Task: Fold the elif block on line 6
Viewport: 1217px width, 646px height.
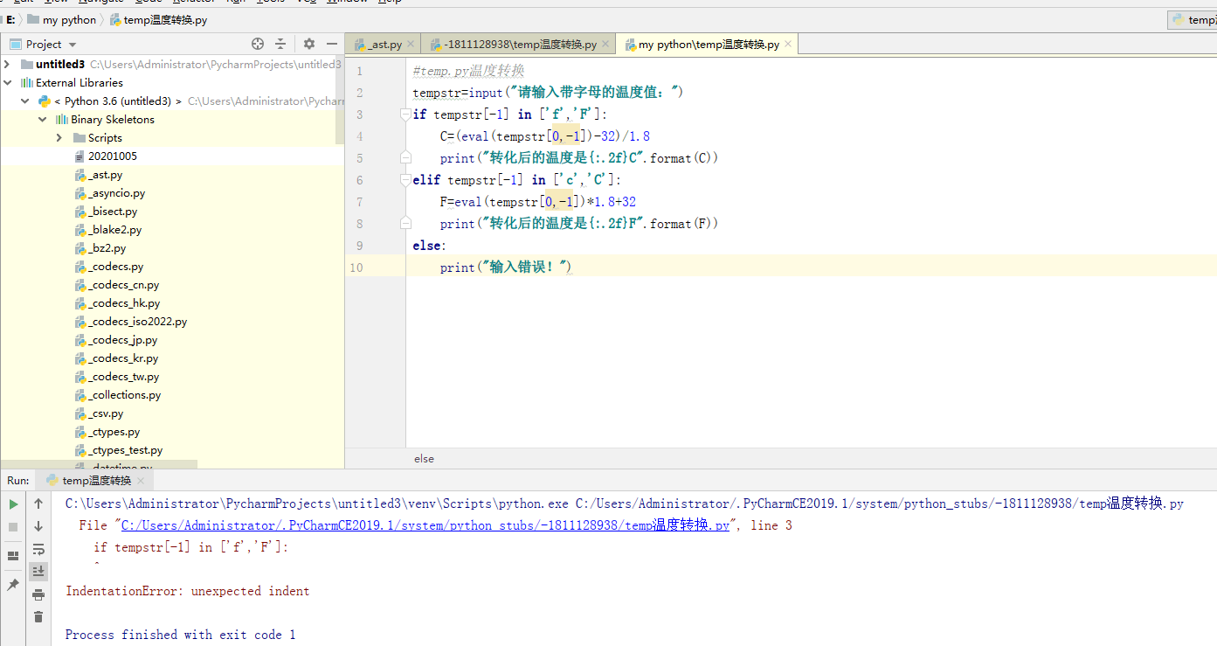Action: 405,180
